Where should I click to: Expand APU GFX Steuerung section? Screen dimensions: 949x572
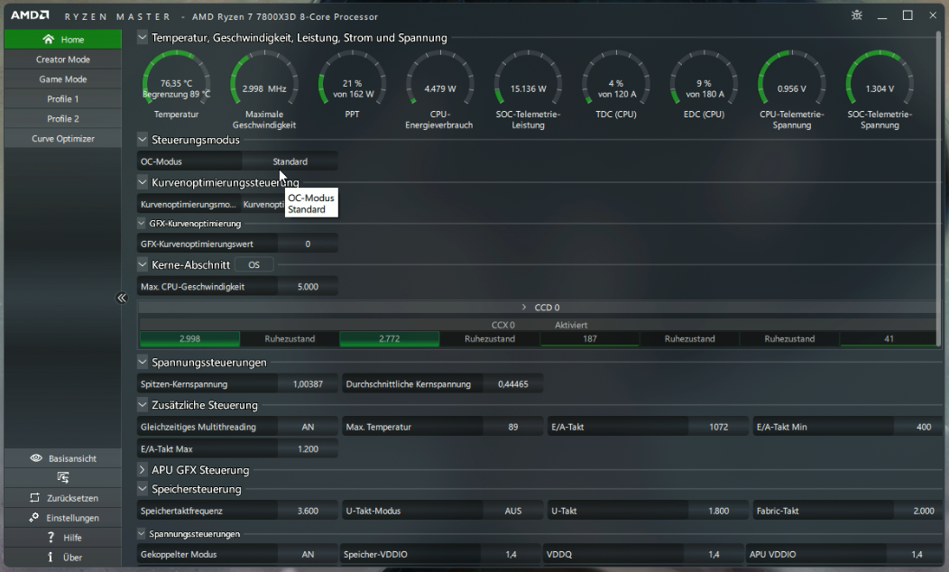click(143, 470)
